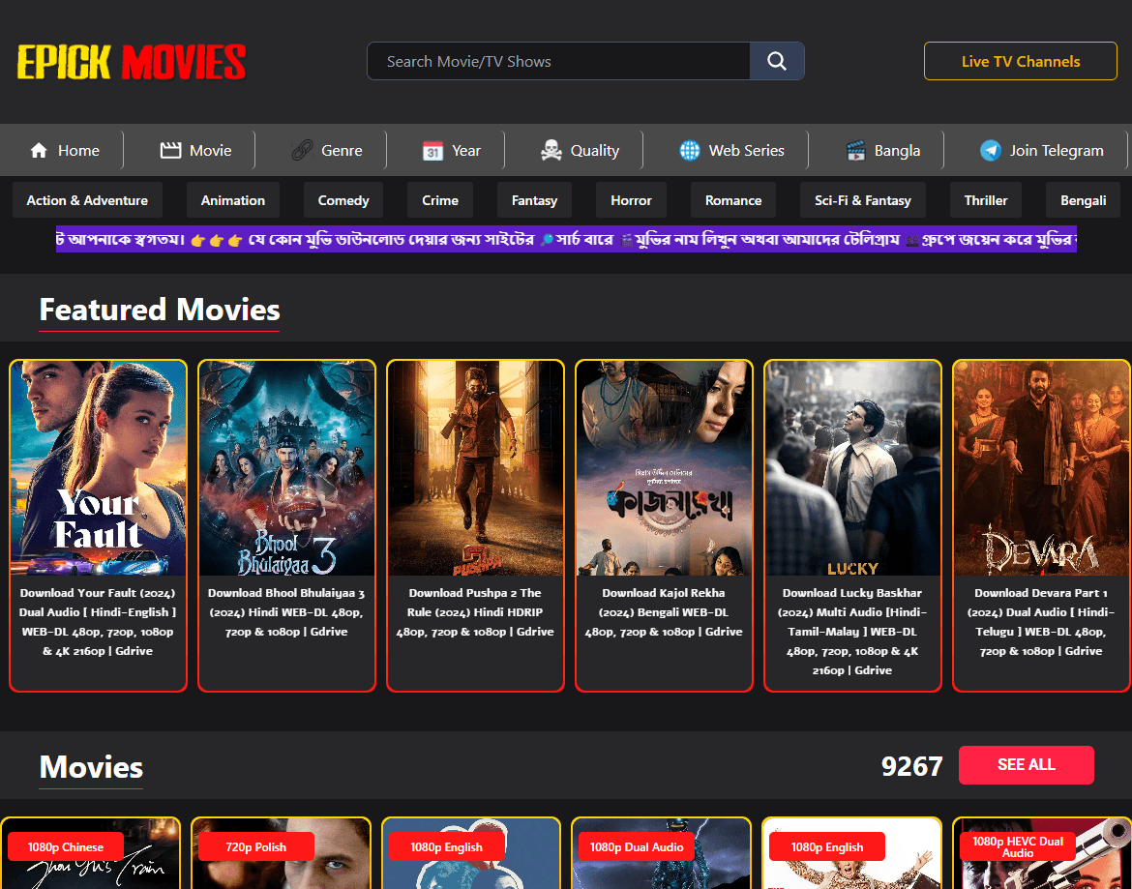
Task: Open the Movie menu item
Action: pos(195,150)
